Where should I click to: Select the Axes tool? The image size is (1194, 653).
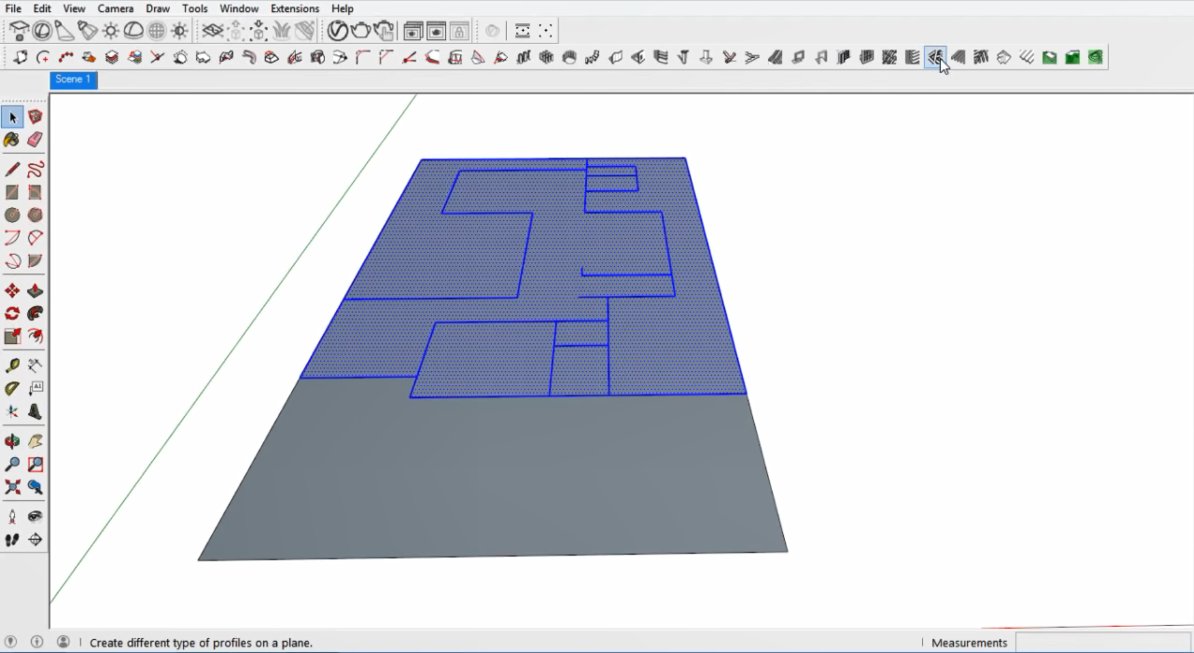(12, 412)
